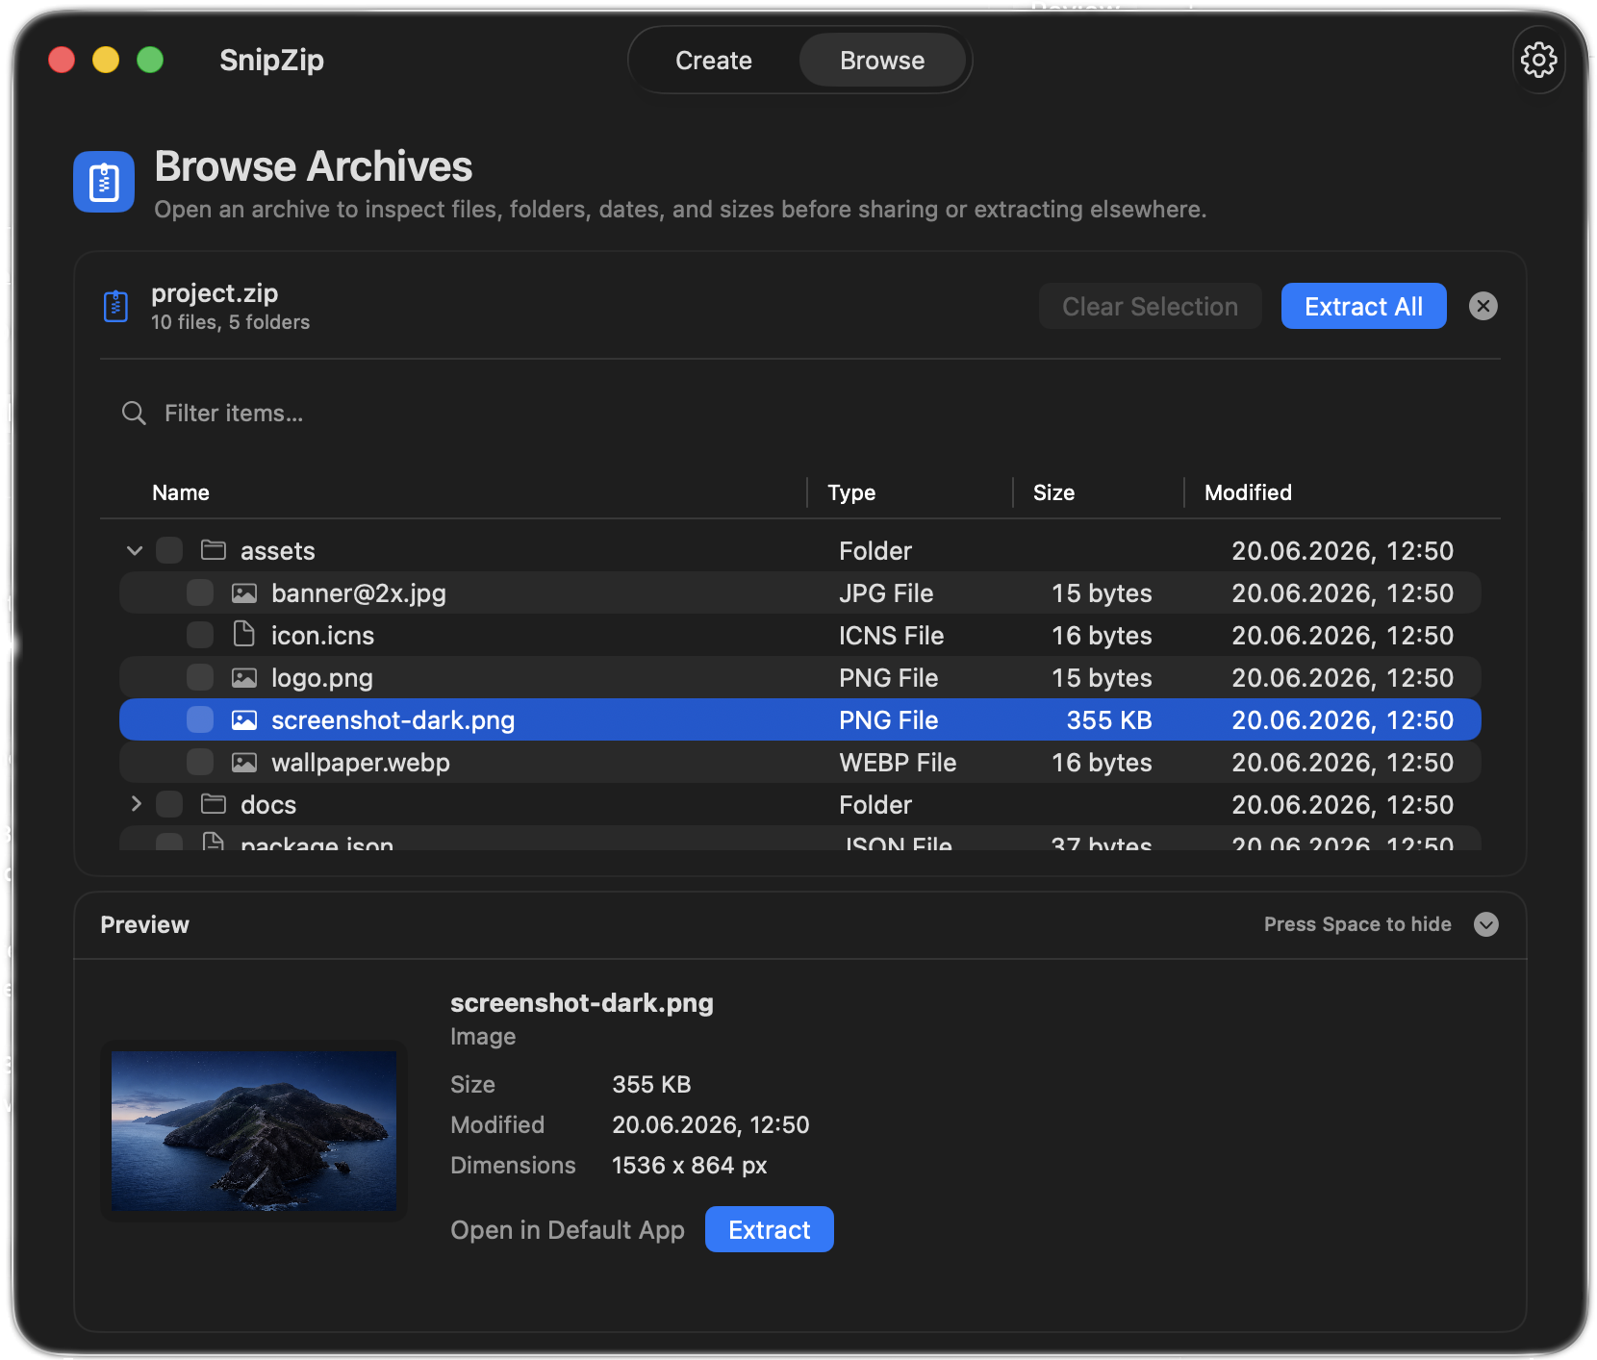Click the screenshot-dark.png image icon

coord(244,720)
